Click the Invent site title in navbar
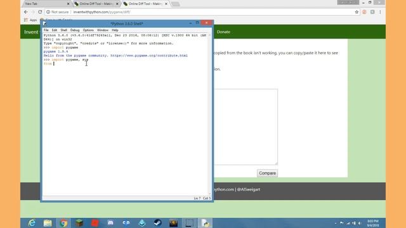Screen dimensions: 406x228 31,32
